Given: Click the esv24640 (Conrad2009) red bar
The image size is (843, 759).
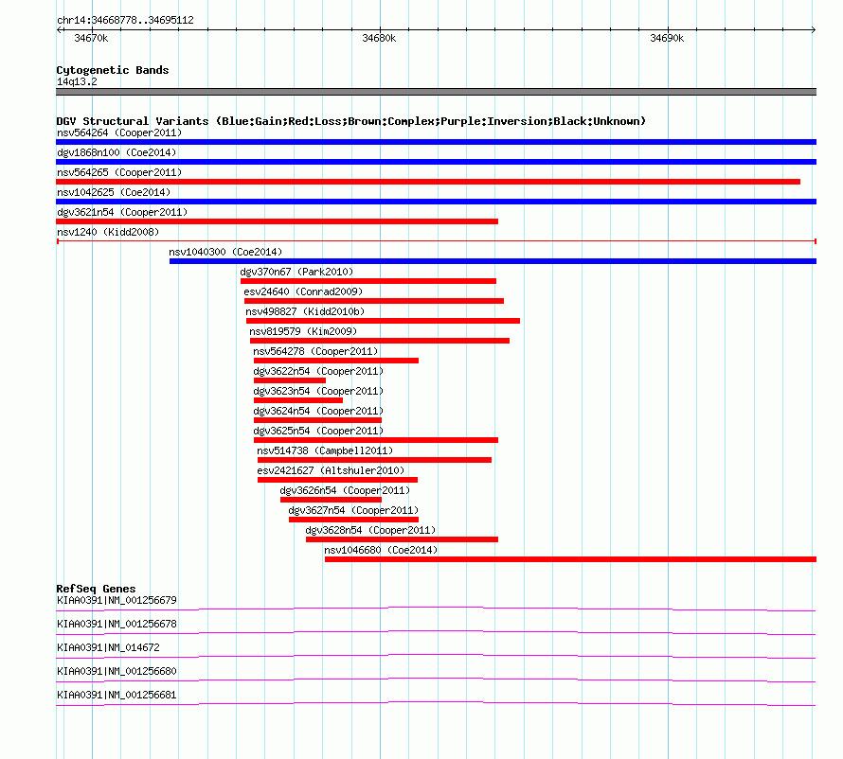Looking at the screenshot, I should coord(374,301).
